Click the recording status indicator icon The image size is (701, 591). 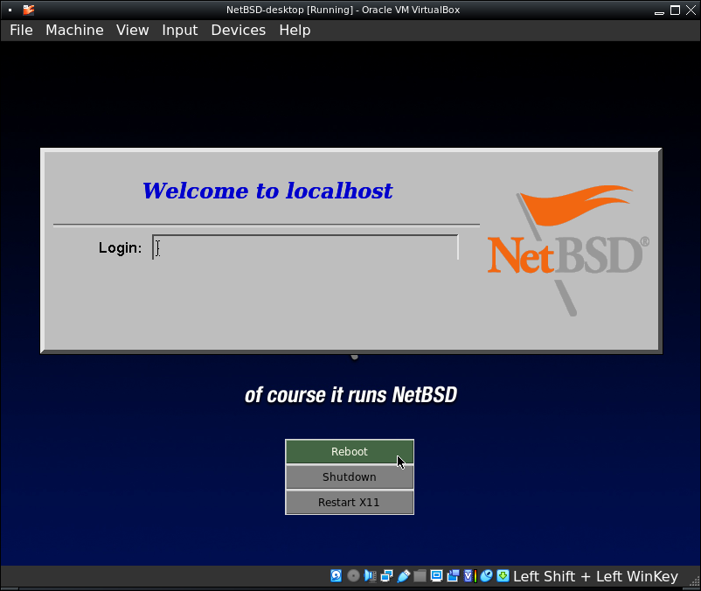[453, 576]
